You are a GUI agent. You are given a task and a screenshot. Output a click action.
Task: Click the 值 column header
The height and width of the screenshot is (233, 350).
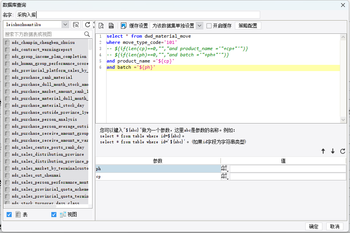tap(283, 161)
